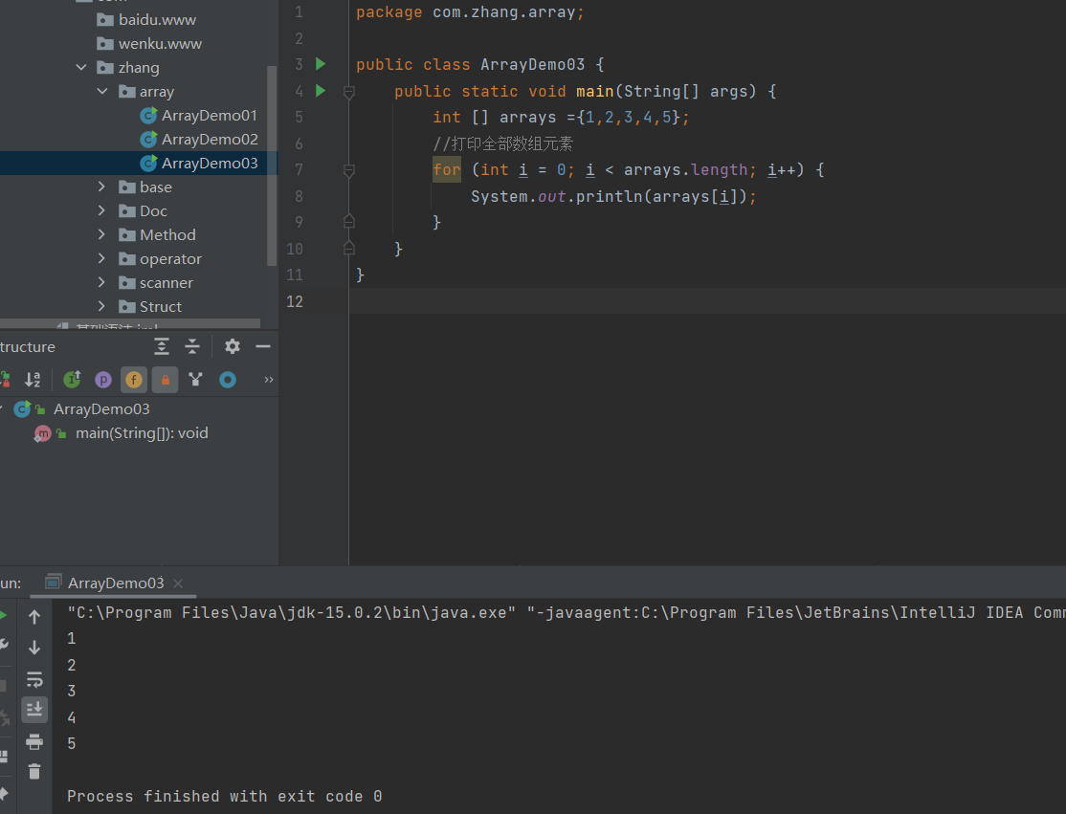
Task: Click Down the Stack Trace arrow
Action: [34, 649]
